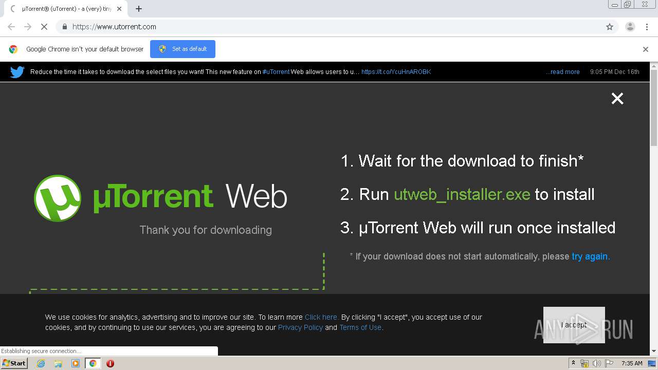This screenshot has height=370, width=658.
Task: Minimize the Chrome window
Action: click(x=615, y=5)
